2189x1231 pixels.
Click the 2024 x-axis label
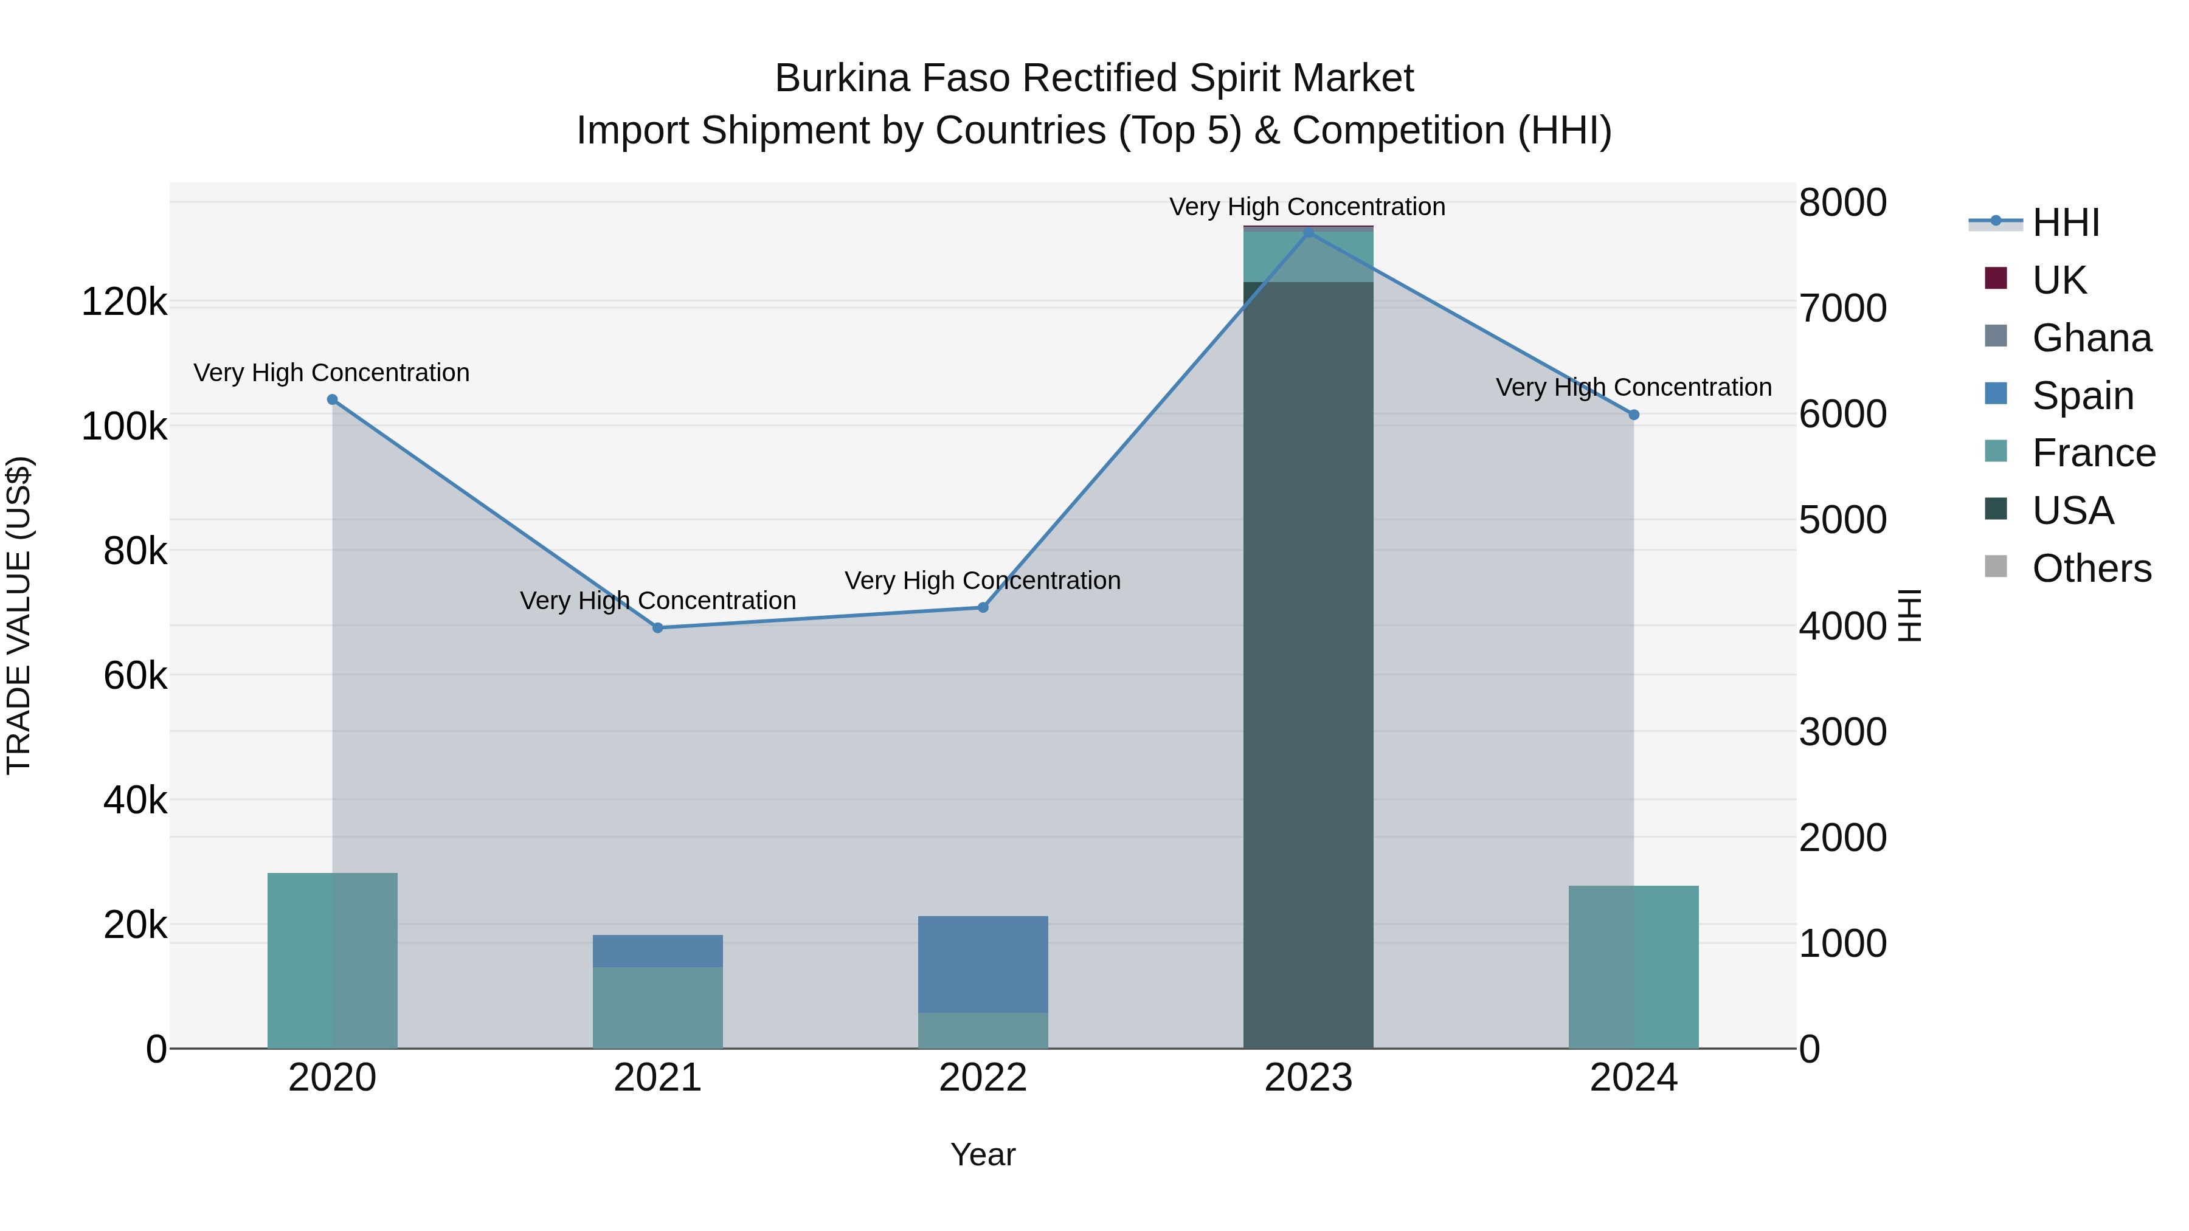pos(1633,1078)
